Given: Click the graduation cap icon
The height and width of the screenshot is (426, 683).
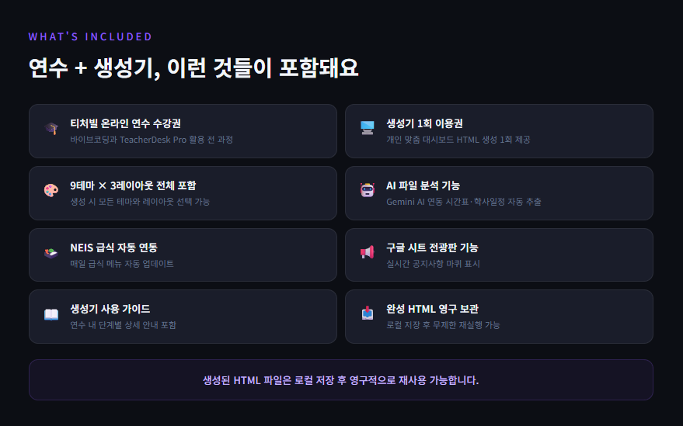Looking at the screenshot, I should pyautogui.click(x=51, y=129).
